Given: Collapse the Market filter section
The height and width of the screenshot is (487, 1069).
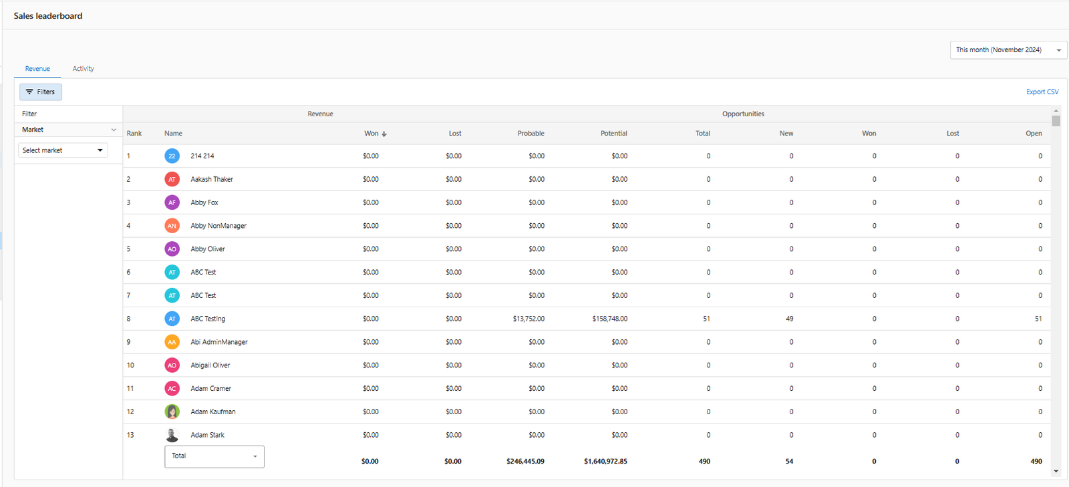Looking at the screenshot, I should 114,130.
